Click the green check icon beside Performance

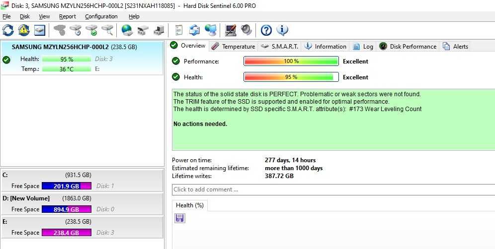coord(176,61)
